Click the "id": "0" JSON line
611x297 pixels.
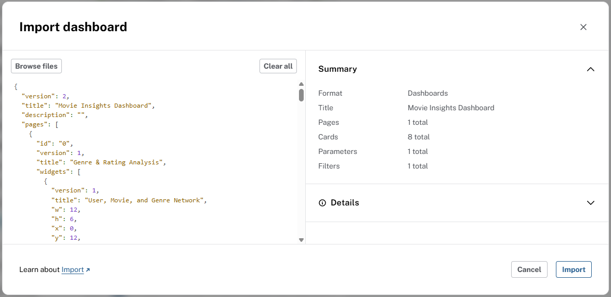(x=55, y=144)
